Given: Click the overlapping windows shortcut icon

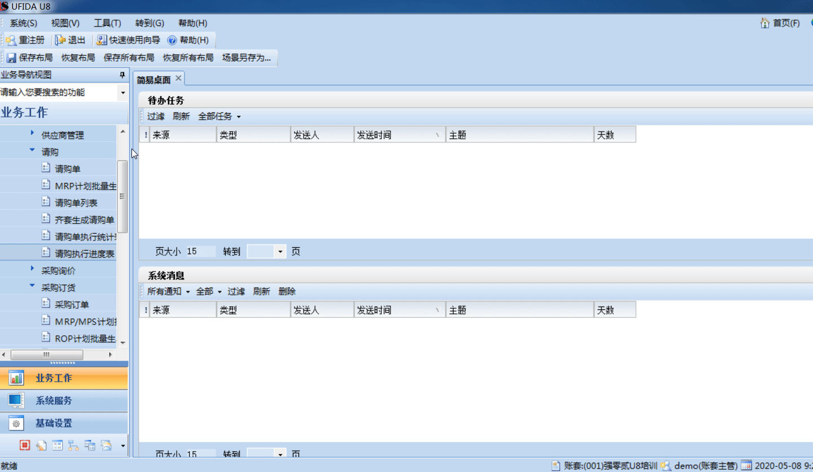Looking at the screenshot, I should tap(90, 445).
